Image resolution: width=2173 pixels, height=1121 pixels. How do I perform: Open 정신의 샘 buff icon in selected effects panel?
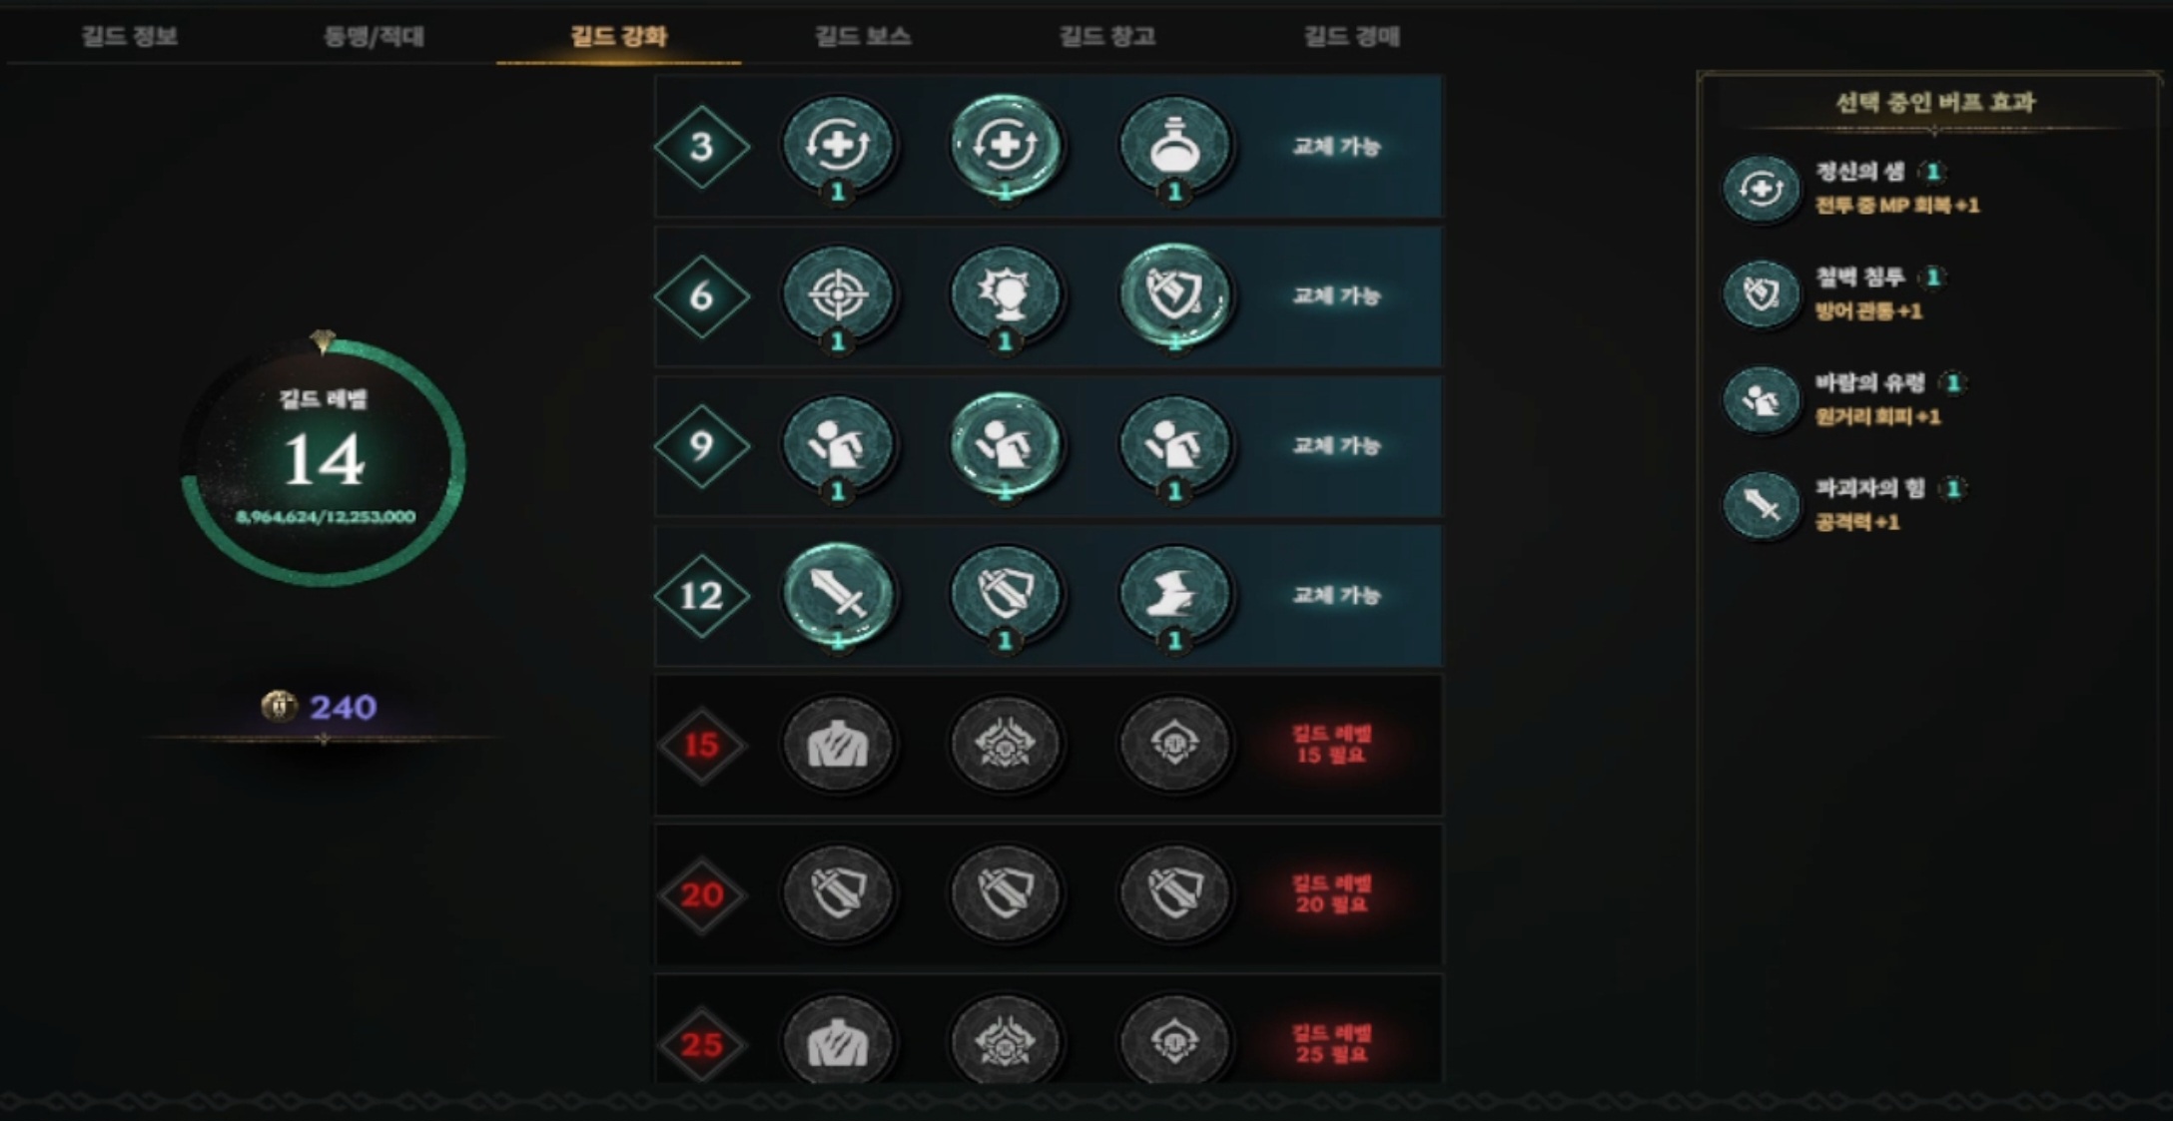click(x=1761, y=189)
